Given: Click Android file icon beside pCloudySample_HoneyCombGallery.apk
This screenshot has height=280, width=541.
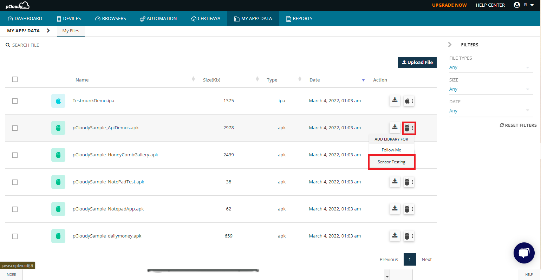Looking at the screenshot, I should click(58, 155).
